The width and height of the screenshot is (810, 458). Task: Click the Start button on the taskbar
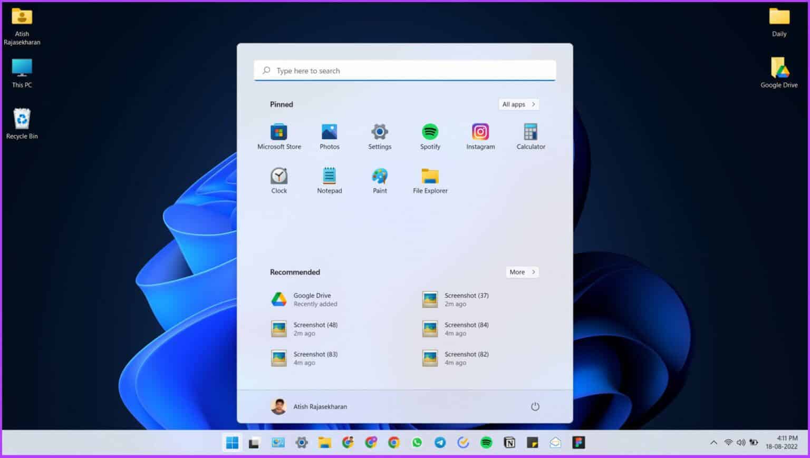(232, 443)
